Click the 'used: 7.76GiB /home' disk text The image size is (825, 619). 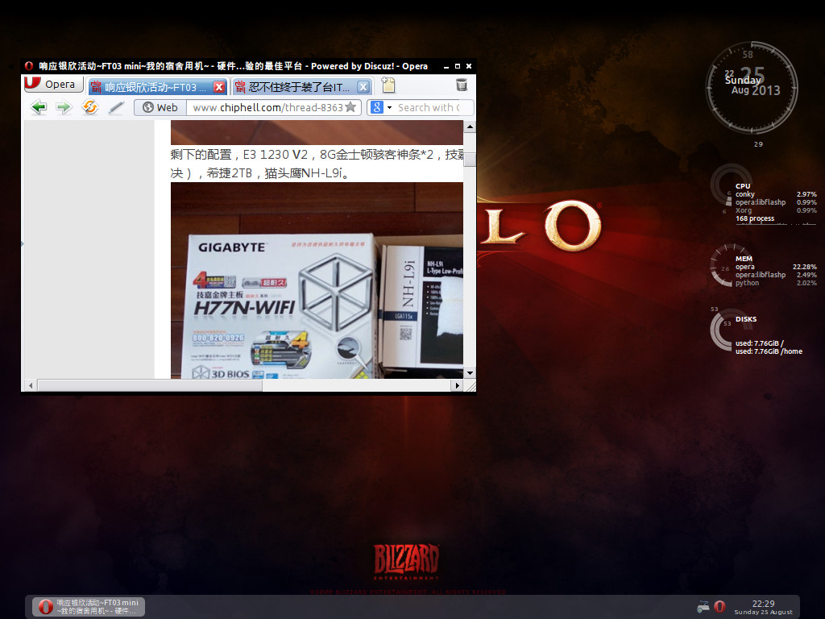click(769, 351)
